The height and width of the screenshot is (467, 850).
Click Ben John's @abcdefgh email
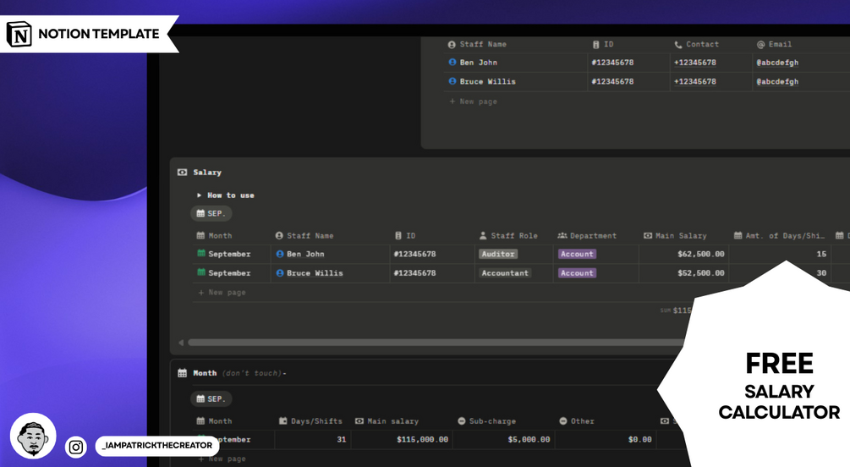[x=777, y=63]
